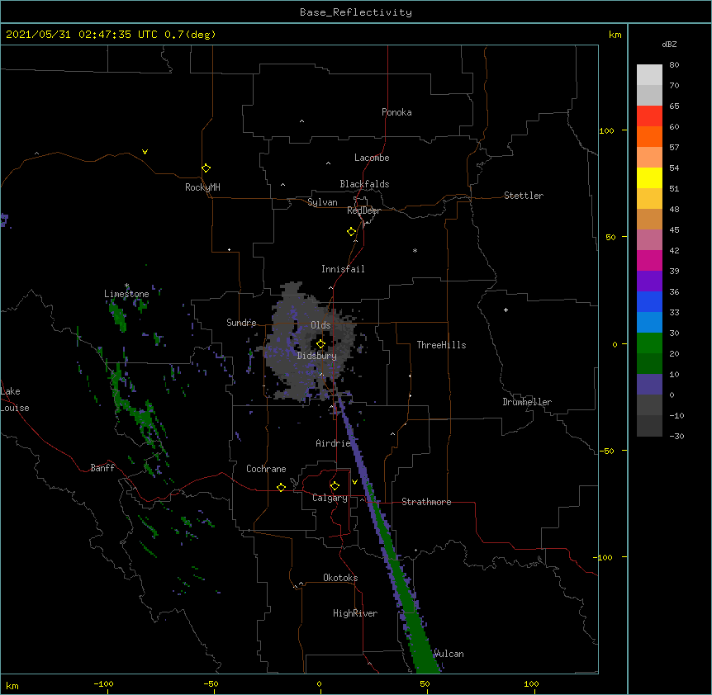This screenshot has width=712, height=695.
Task: Click the slate-purple 0–10 dBZ legend swatch
Action: 649,385
